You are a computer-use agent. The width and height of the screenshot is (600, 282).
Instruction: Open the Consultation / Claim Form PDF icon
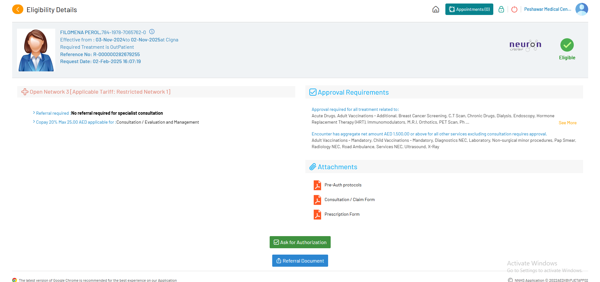click(317, 200)
